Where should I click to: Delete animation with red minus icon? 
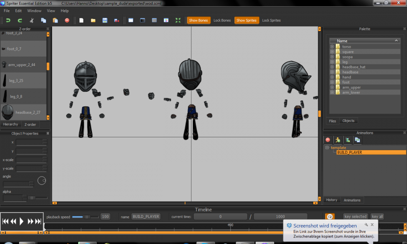pyautogui.click(x=328, y=140)
